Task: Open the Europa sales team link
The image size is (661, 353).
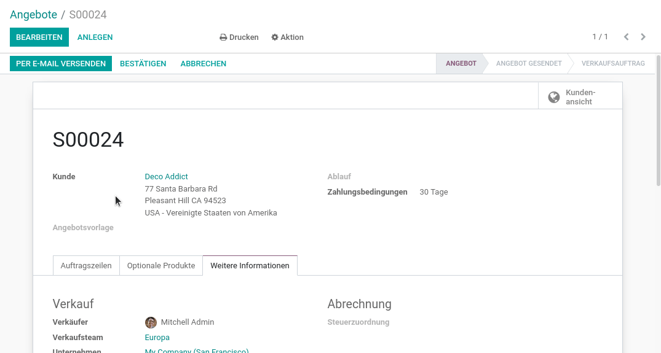Action: (x=157, y=338)
